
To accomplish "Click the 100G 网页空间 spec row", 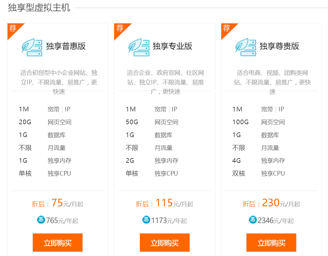I will [x=259, y=122].
